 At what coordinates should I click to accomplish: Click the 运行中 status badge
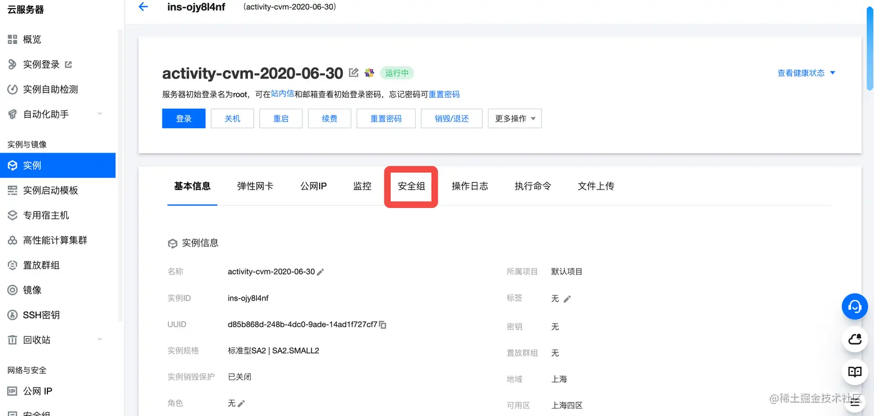pyautogui.click(x=397, y=73)
